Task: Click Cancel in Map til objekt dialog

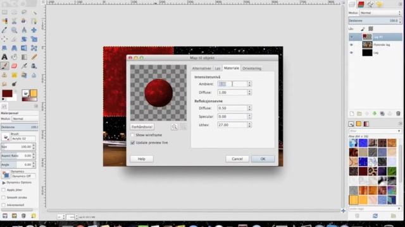Action: [x=237, y=159]
